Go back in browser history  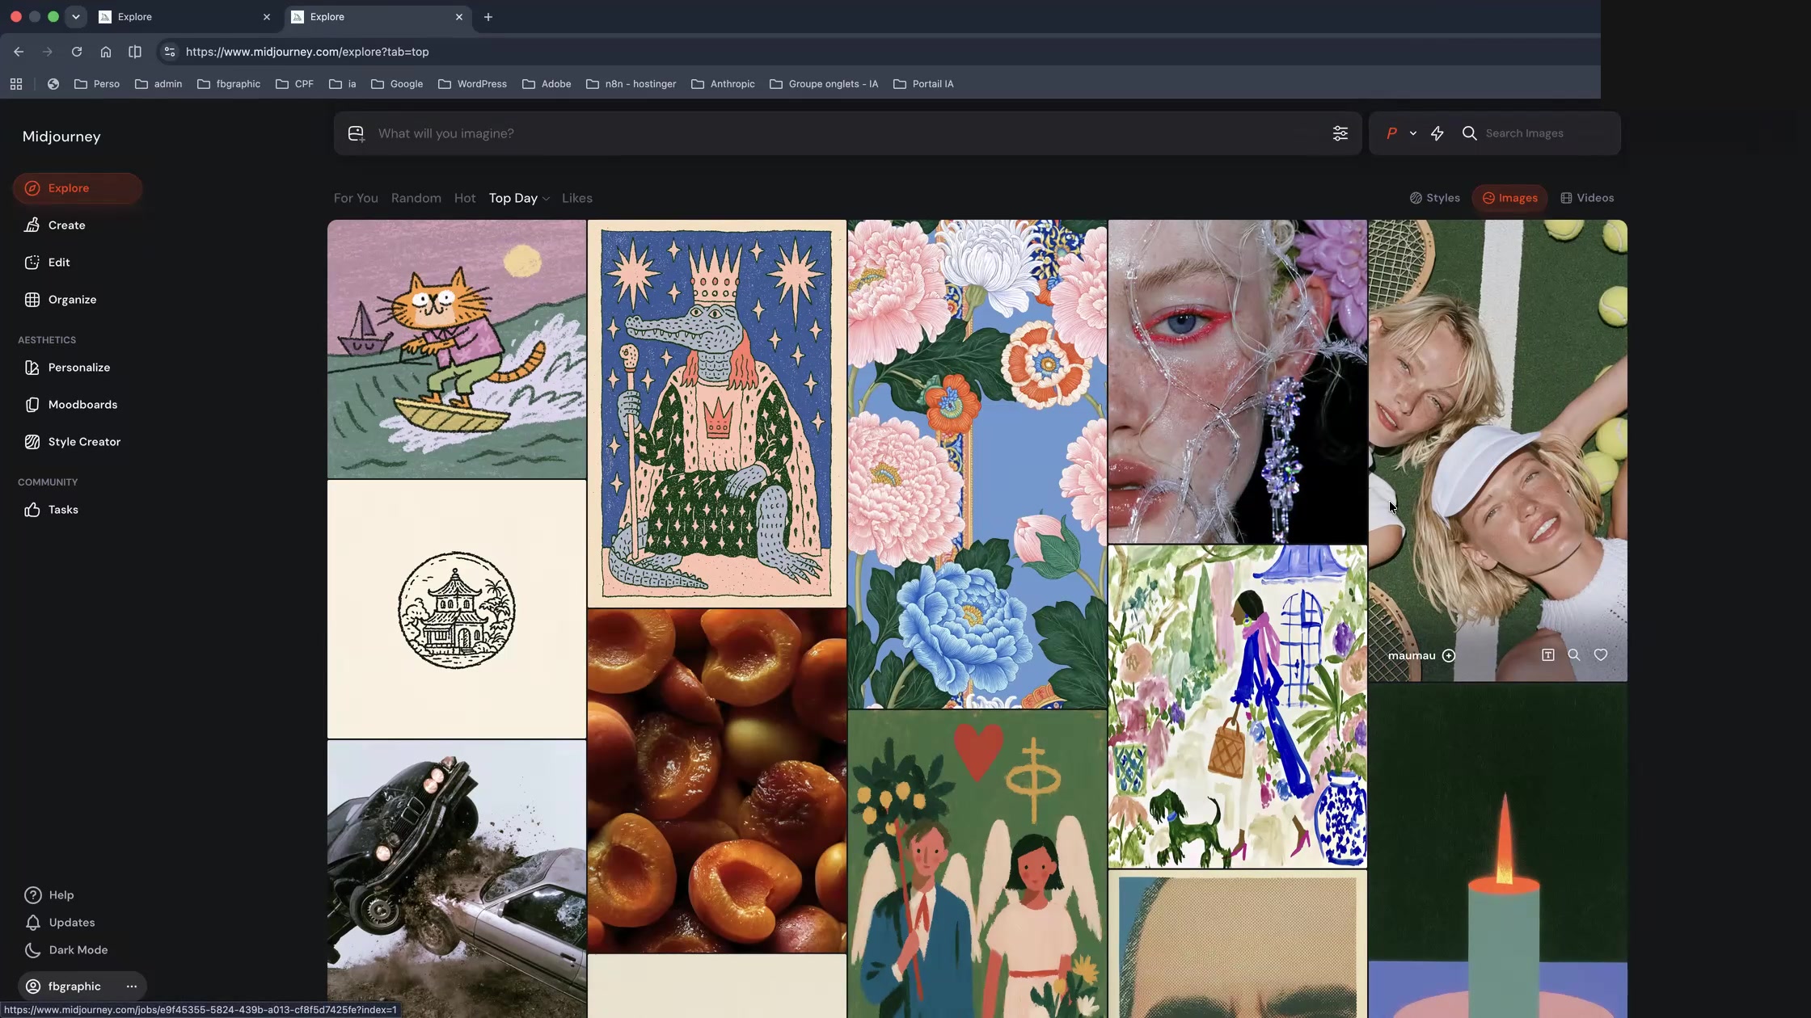[x=19, y=52]
